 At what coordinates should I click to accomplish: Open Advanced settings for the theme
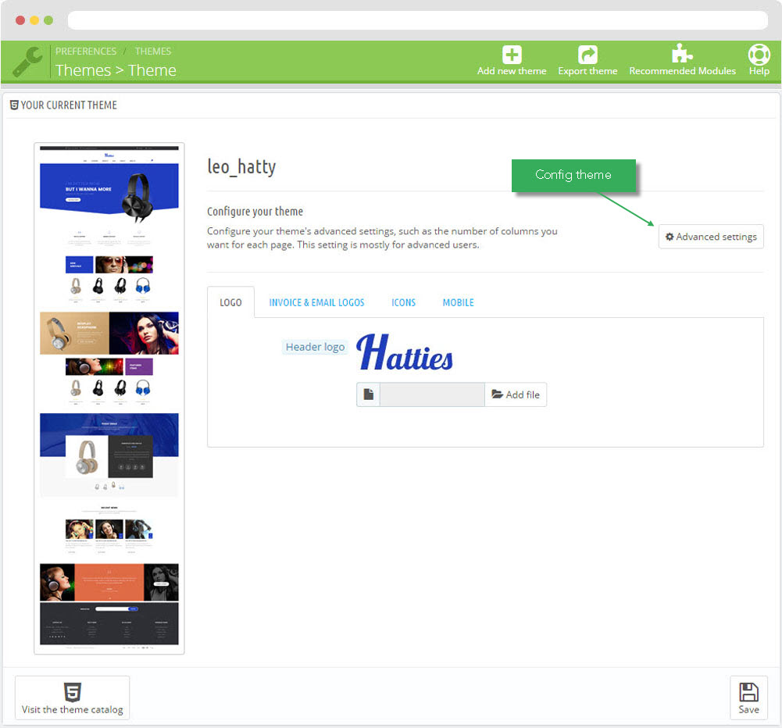[x=711, y=237]
